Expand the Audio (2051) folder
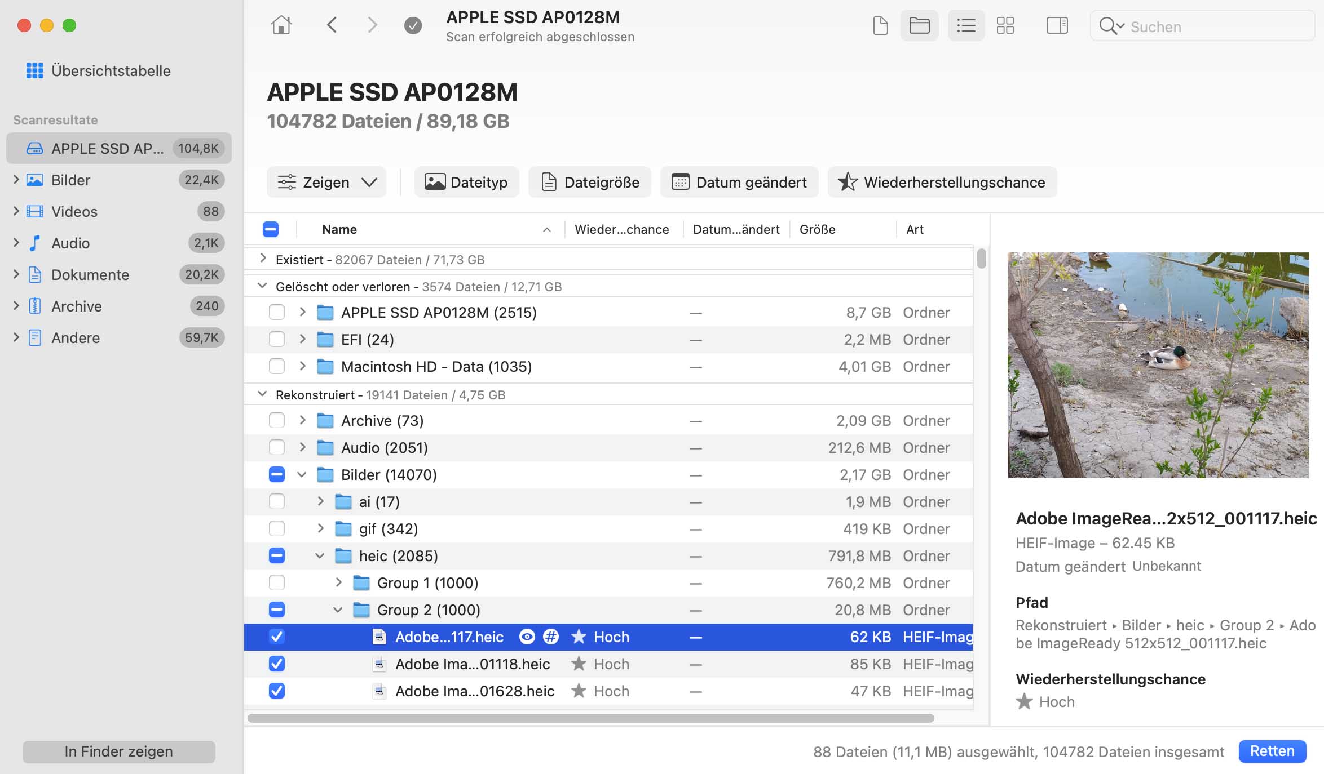 pos(303,447)
